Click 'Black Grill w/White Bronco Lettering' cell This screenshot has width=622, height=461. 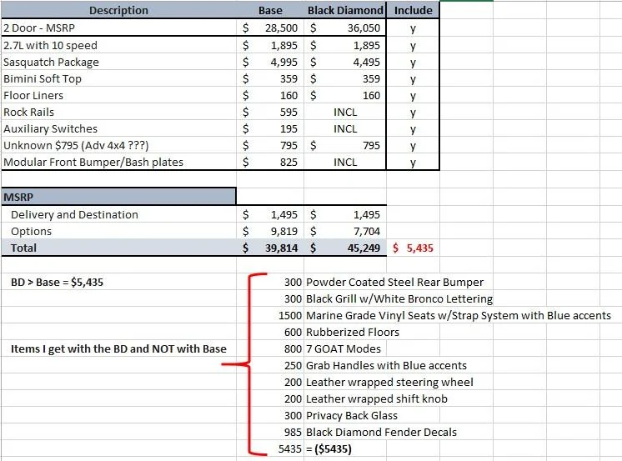(x=399, y=298)
